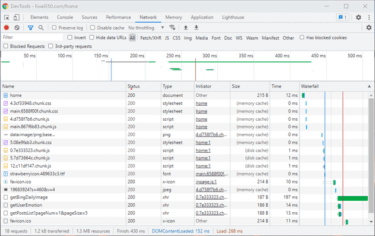Stop recording network log
Screen dimensions: 375x236
(x=7, y=28)
